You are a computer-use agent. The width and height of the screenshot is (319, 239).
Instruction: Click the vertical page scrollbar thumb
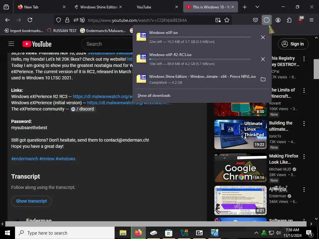point(316,69)
